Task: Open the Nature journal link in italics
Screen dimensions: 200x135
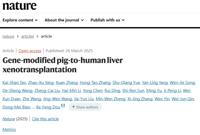Action: 9,119
